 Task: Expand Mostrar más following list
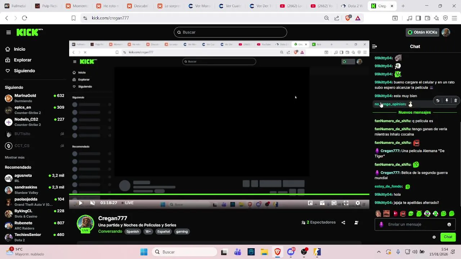pyautogui.click(x=15, y=158)
